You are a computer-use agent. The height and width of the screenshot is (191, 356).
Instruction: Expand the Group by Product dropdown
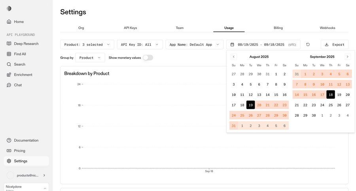(90, 58)
